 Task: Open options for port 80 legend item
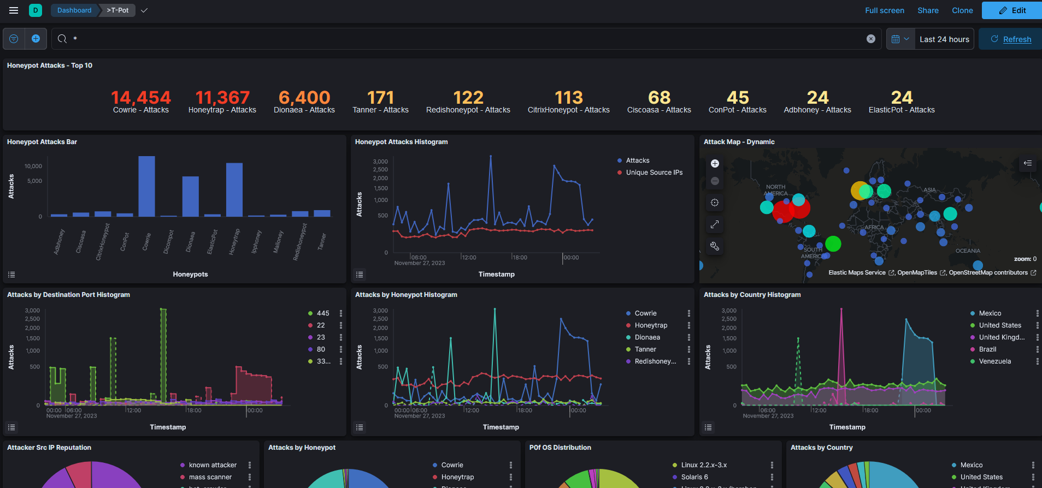click(x=341, y=349)
